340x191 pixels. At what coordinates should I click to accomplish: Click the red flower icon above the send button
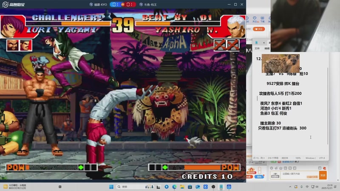pyautogui.click(x=324, y=168)
